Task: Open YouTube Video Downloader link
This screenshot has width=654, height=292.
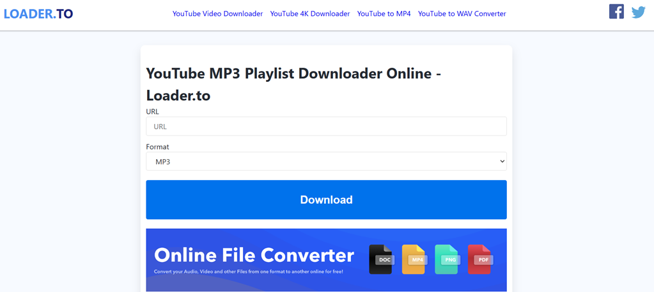Action: point(218,14)
